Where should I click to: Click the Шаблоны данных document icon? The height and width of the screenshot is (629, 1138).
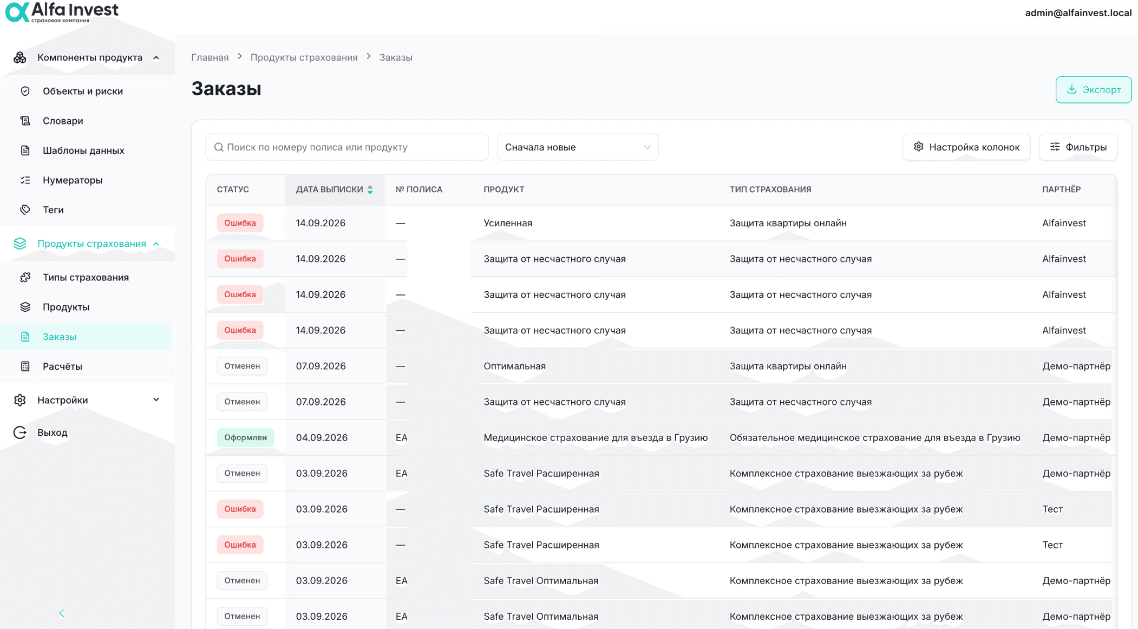point(25,150)
